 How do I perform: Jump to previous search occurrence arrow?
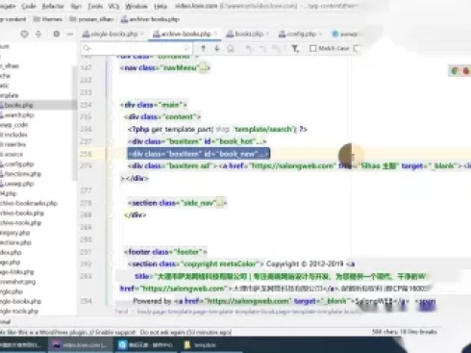tap(203, 48)
